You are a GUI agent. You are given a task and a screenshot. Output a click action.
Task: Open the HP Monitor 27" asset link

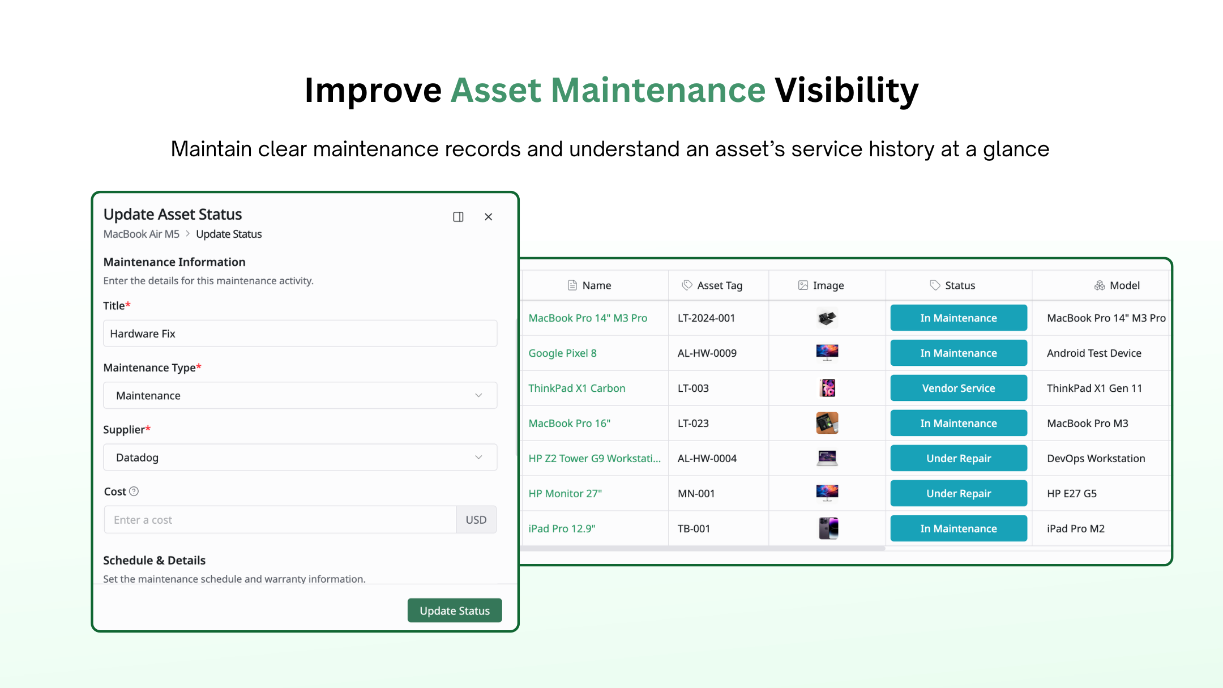[565, 494]
